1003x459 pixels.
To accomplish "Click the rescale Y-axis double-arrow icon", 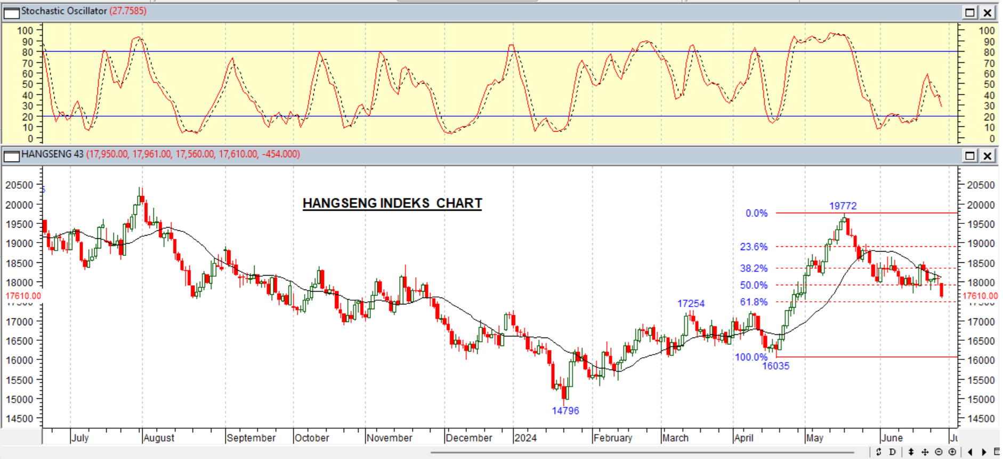I will point(911,452).
